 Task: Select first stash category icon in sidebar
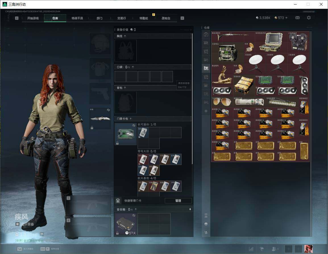tap(206, 34)
